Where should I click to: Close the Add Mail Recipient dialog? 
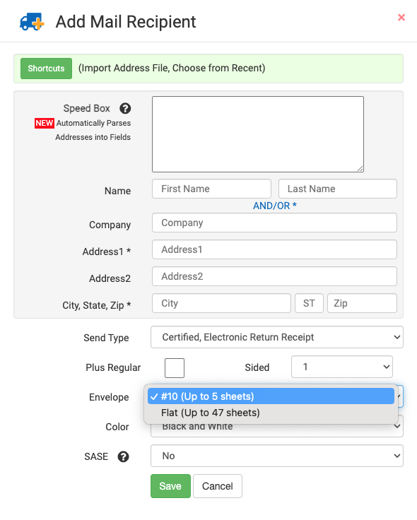401,17
